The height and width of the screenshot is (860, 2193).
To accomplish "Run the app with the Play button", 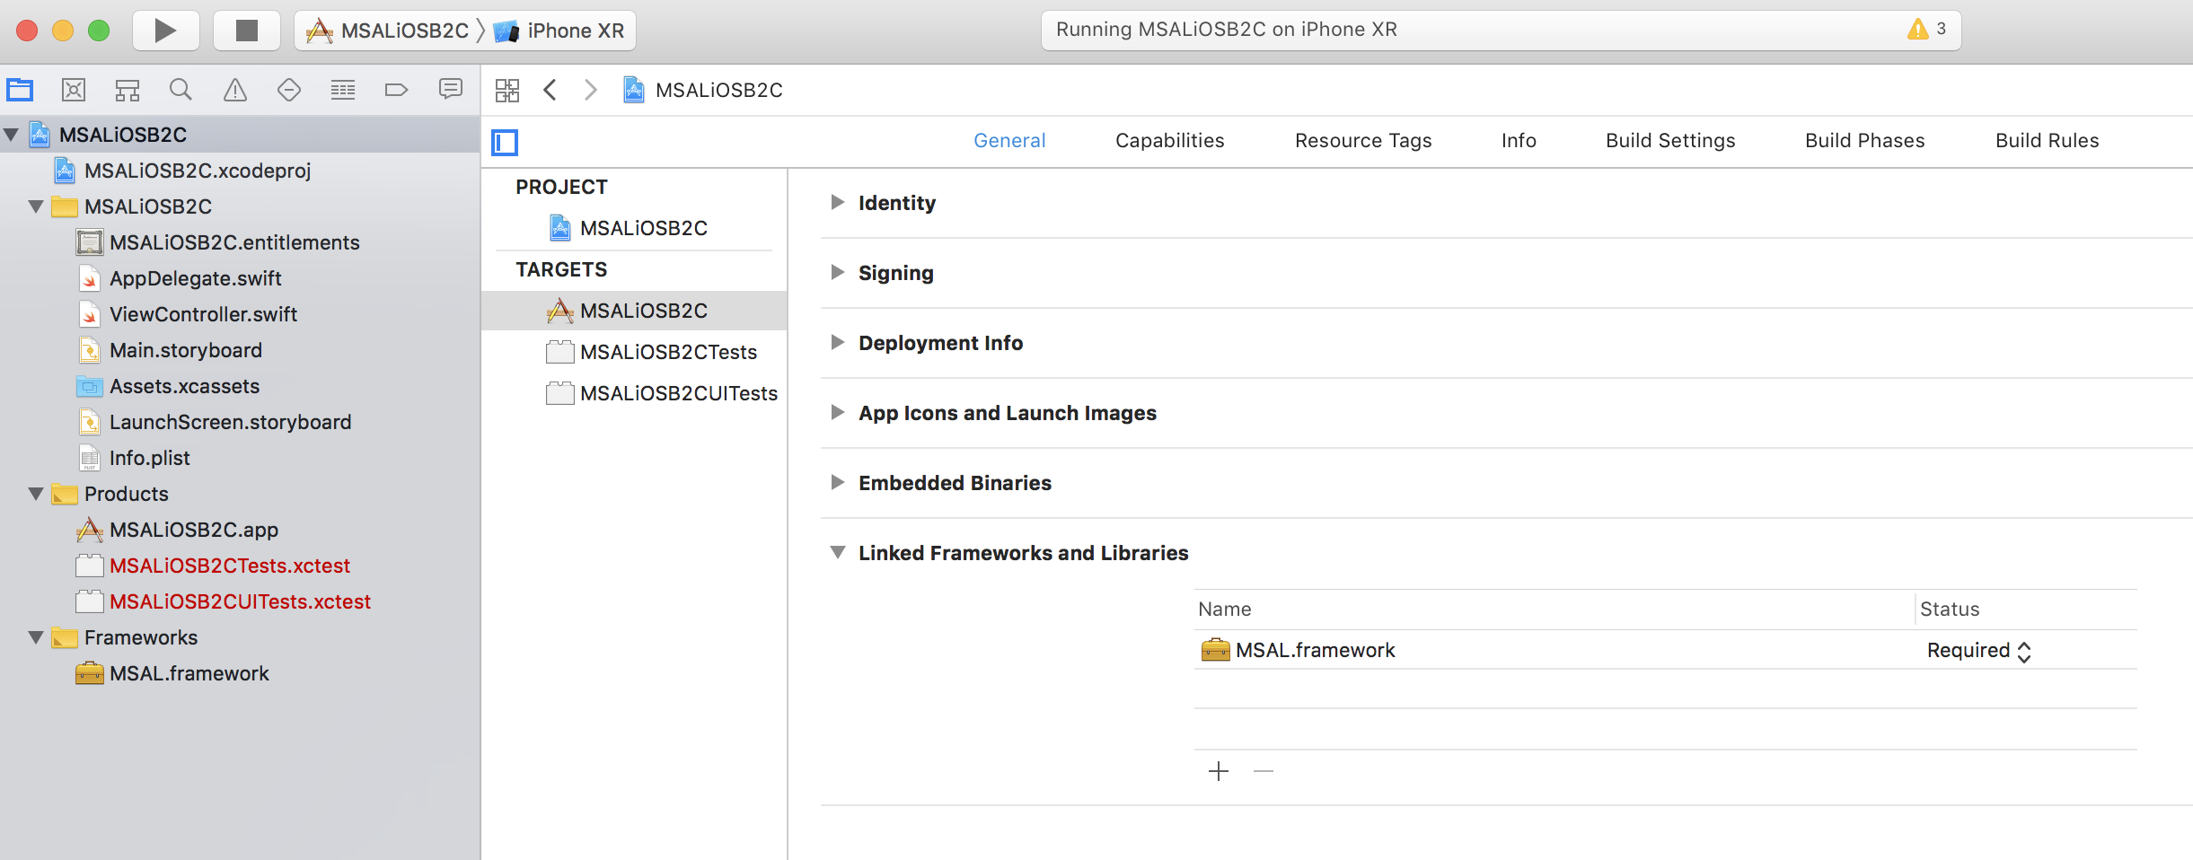I will pyautogui.click(x=165, y=30).
